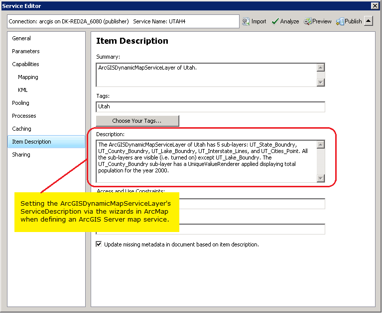This screenshot has width=382, height=313.
Task: Open the KML capability page
Action: tap(22, 90)
